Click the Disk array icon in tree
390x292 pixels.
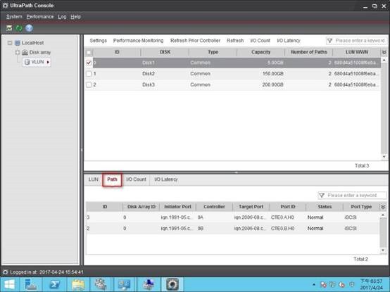point(25,53)
